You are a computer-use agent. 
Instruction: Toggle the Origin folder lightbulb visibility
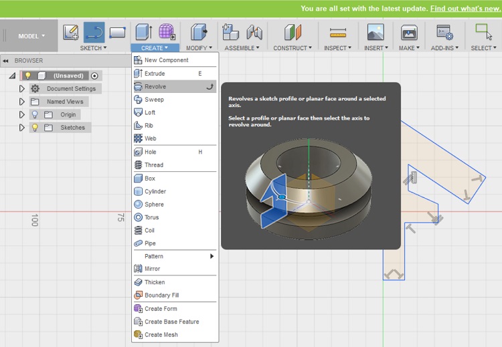point(35,114)
